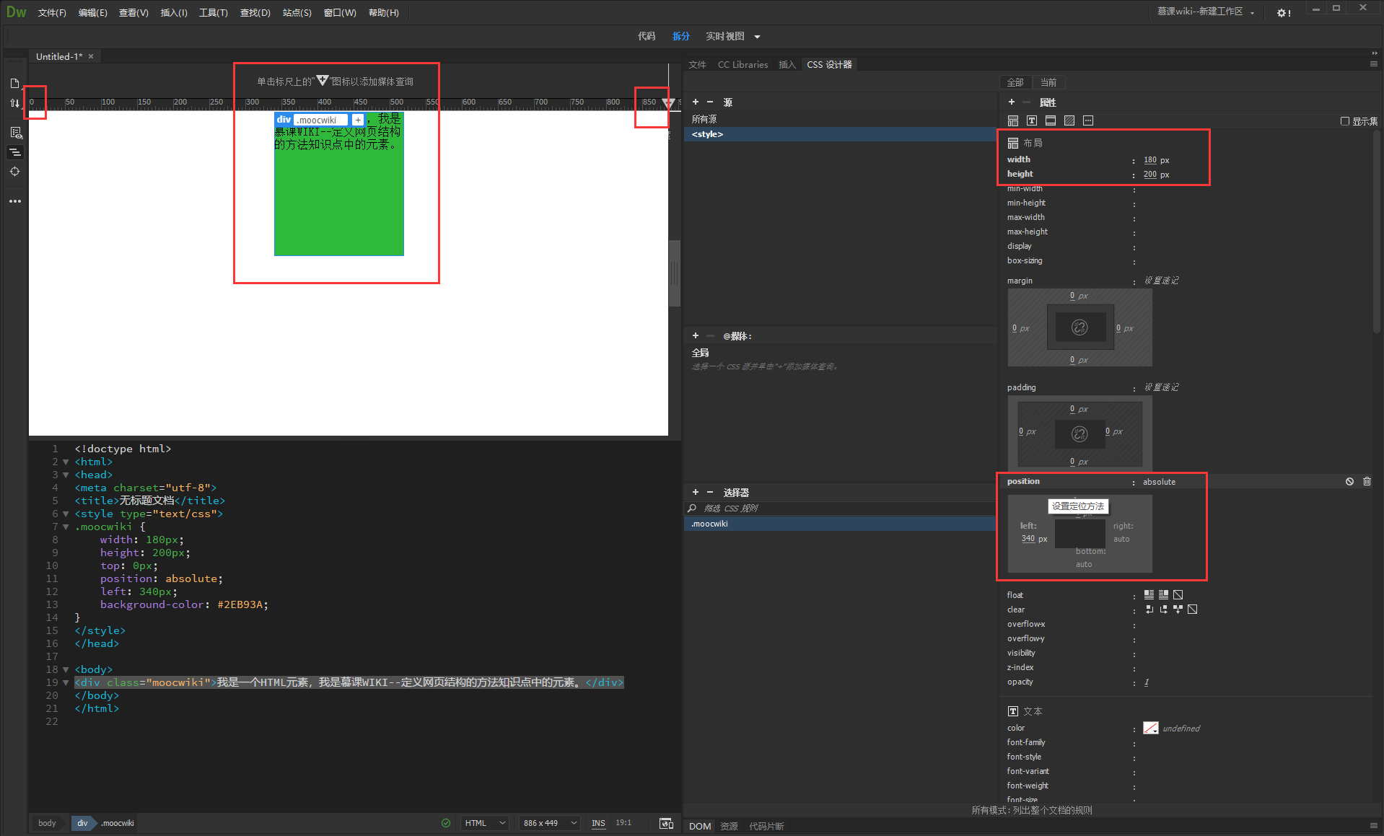Click the live view options icon with eye
This screenshot has height=836, width=1384.
pyautogui.click(x=15, y=133)
